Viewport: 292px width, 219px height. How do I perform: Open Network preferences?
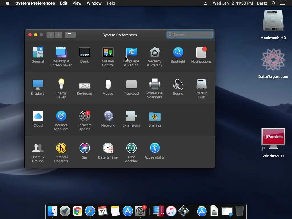108,119
